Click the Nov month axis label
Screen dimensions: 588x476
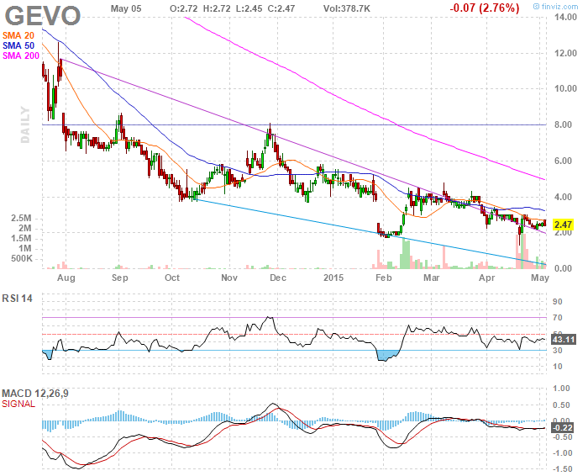point(228,278)
